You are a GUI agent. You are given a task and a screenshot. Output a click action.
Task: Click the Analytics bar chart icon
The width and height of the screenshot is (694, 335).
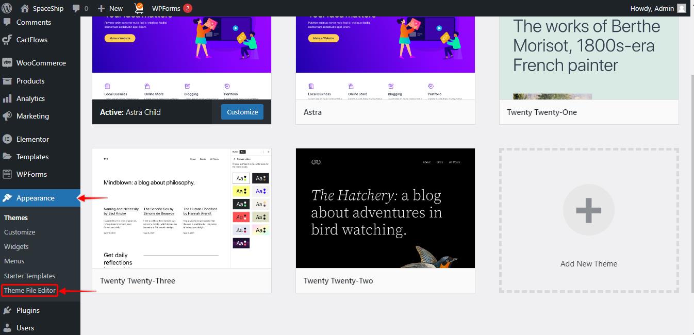(7, 98)
